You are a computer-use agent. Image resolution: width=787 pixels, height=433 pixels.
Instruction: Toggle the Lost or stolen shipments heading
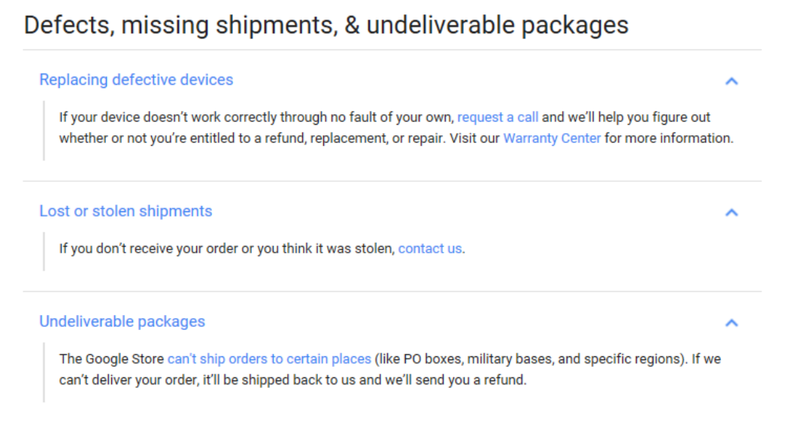pyautogui.click(x=126, y=211)
